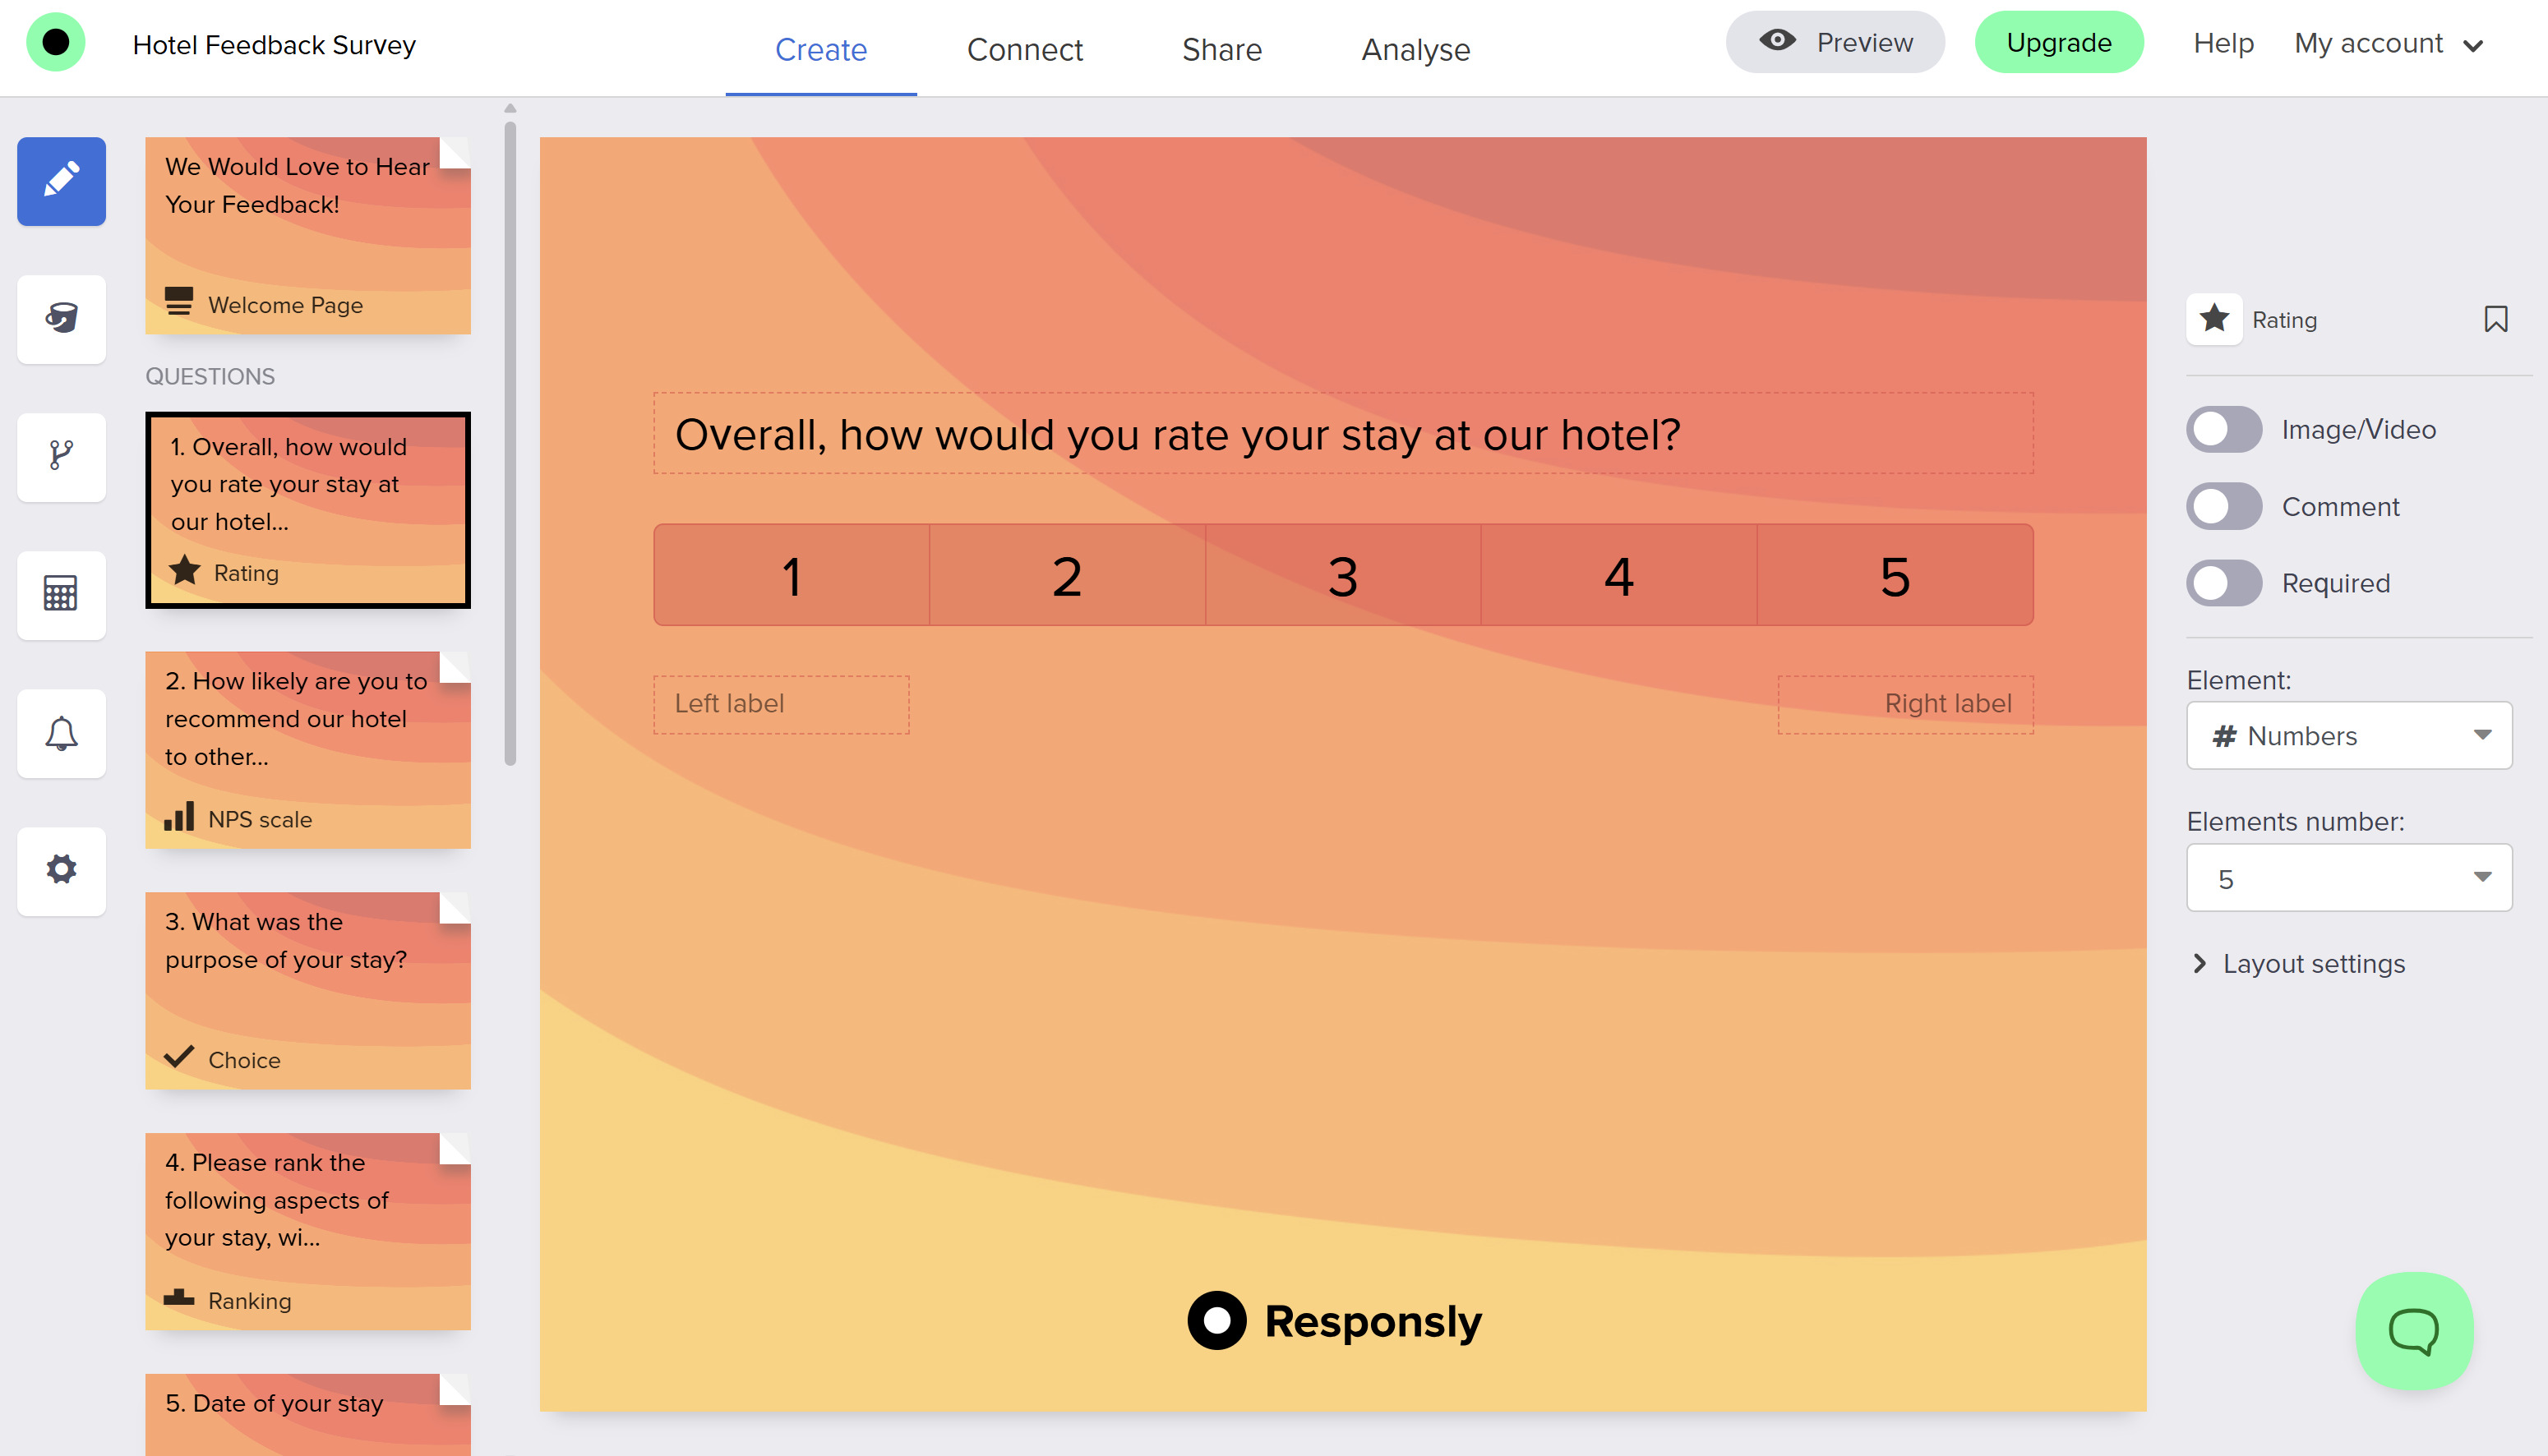This screenshot has height=1456, width=2548.
Task: Click the Ranking podium icon on question 4
Action: click(179, 1298)
